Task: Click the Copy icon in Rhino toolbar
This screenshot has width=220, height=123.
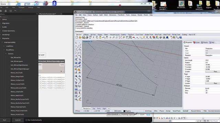Action: (x=97, y=37)
